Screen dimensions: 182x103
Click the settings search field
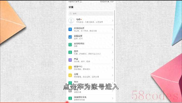click(x=91, y=13)
